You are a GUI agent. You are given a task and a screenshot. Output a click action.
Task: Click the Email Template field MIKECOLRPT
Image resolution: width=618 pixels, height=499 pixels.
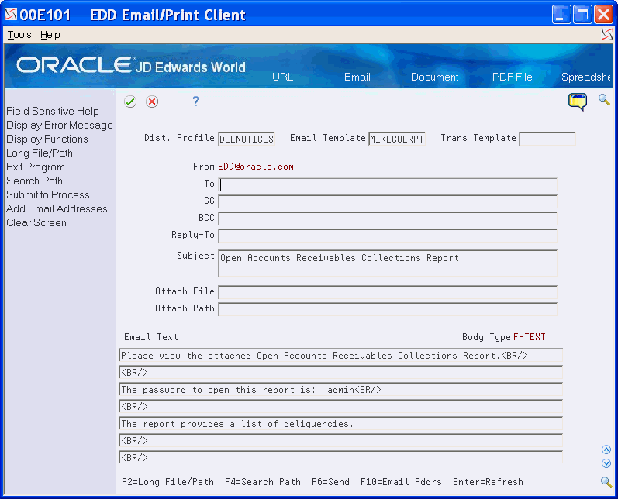click(x=397, y=139)
